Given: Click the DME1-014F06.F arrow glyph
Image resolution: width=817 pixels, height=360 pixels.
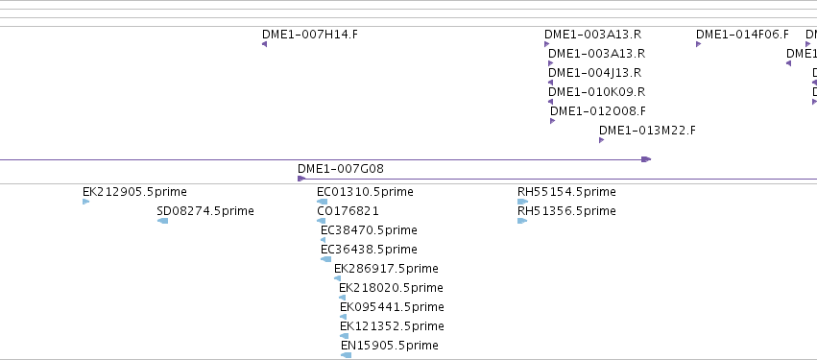Looking at the screenshot, I should 698,44.
